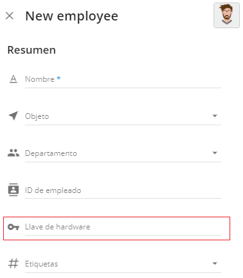This screenshot has width=243, height=278.
Task: Open the Etiquetas selection field
Action: point(123,265)
